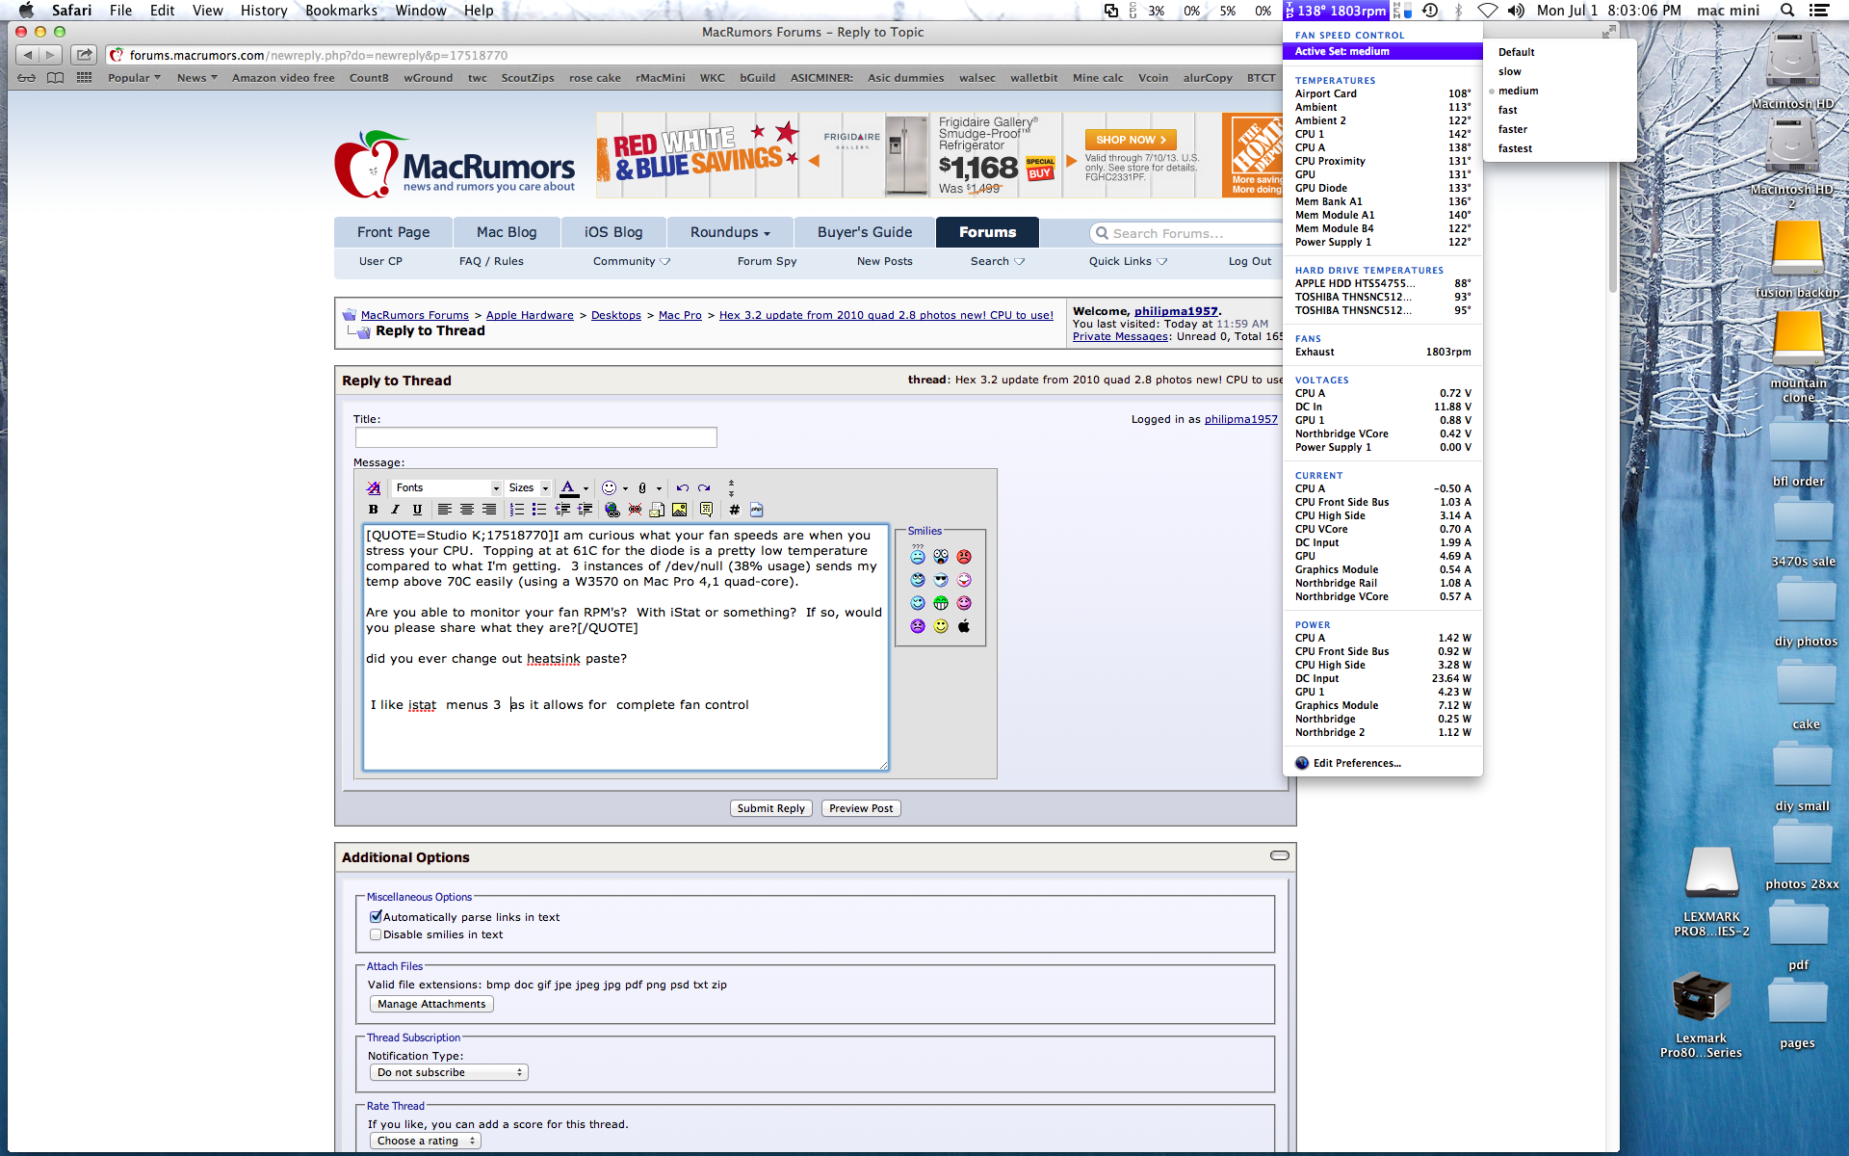1849x1156 pixels.
Task: Increase indent in message editor
Action: click(585, 510)
